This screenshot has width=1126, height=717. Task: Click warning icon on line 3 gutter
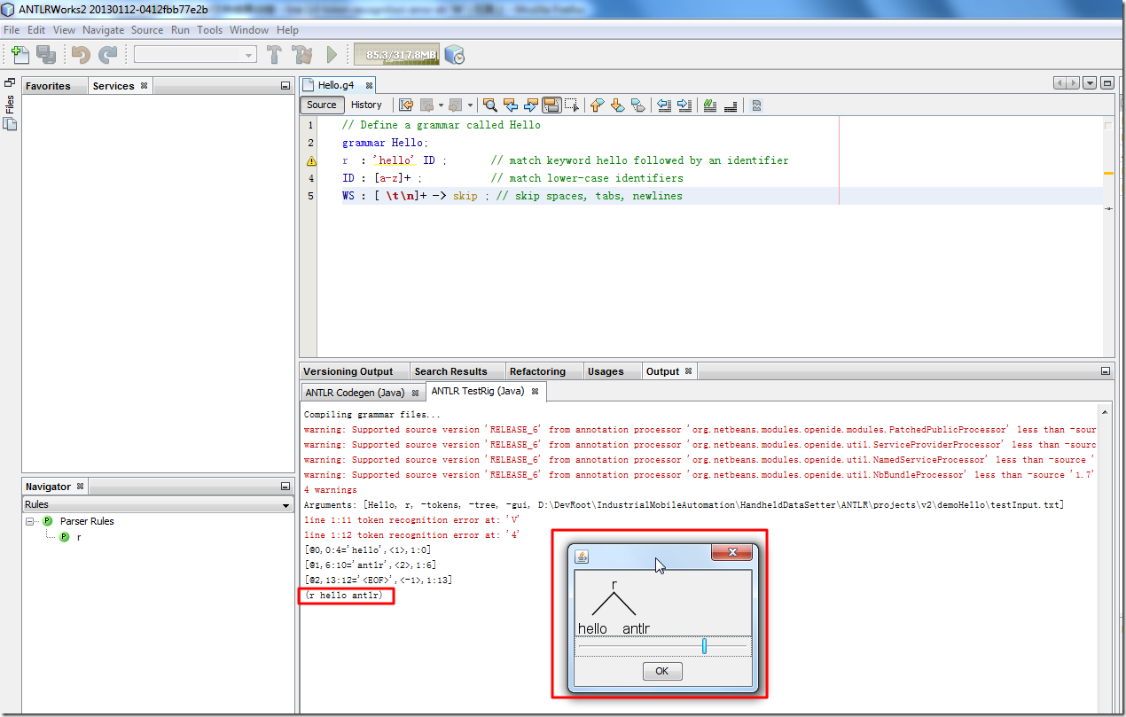pyautogui.click(x=311, y=161)
